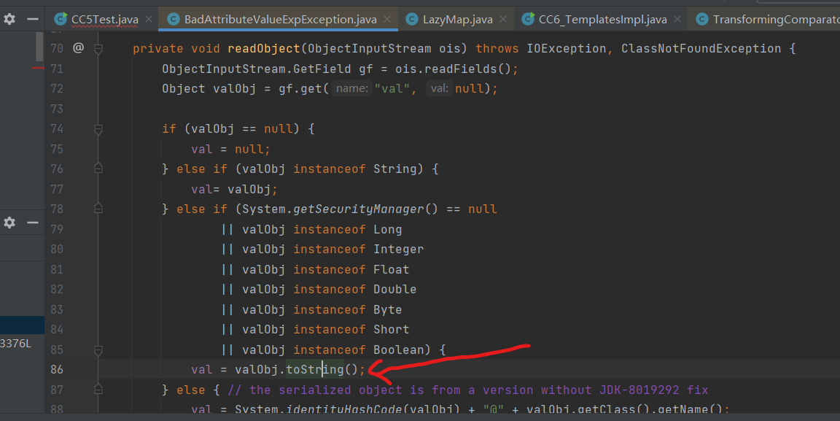Viewport: 840px width, 421px height.
Task: Click the class icon on TransformingComparator tab
Action: 702,20
